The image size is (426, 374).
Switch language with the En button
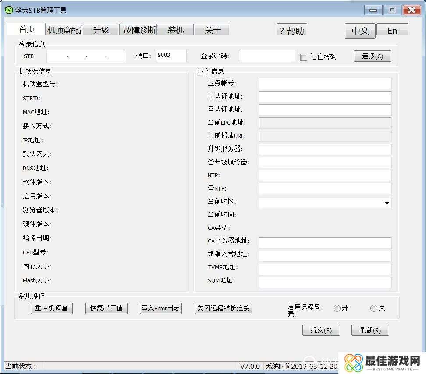pos(392,31)
